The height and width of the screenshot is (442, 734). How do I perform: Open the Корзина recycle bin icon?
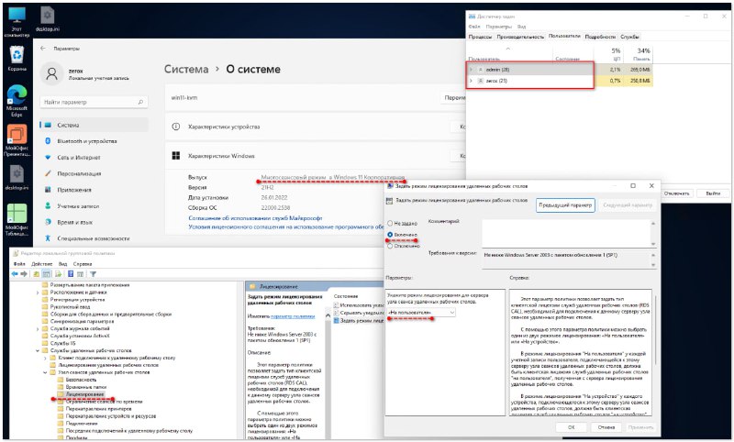17,59
